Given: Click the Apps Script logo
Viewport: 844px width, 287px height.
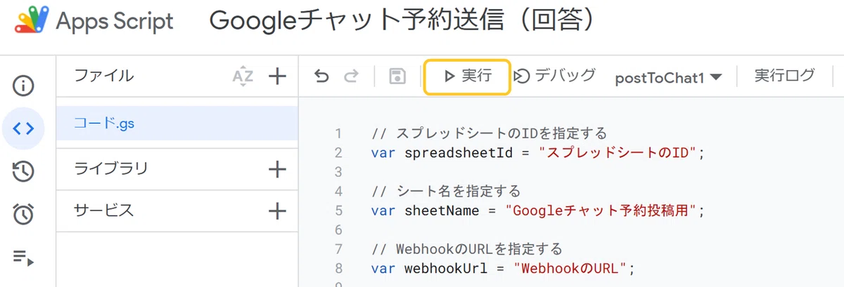Looking at the screenshot, I should coord(32,21).
